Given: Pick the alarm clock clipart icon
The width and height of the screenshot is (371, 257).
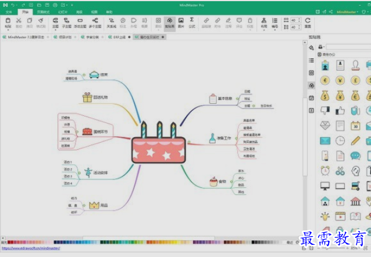Looking at the screenshot, I should 325,171.
